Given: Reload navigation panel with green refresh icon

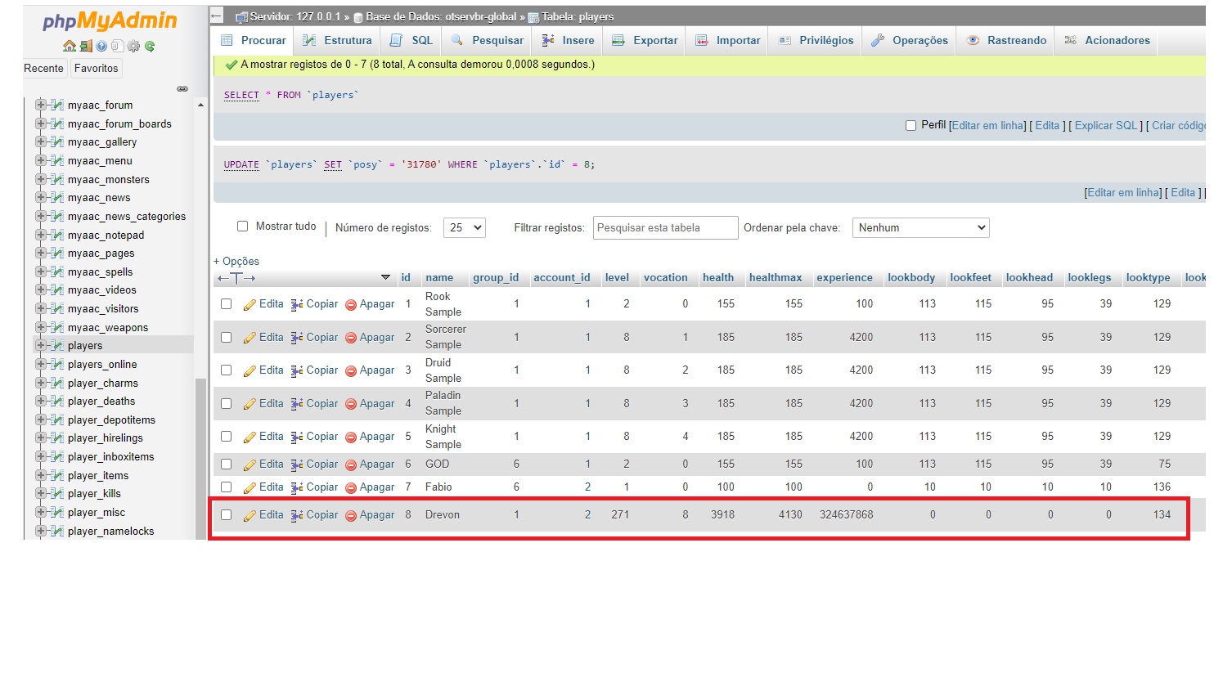Looking at the screenshot, I should pos(150,47).
